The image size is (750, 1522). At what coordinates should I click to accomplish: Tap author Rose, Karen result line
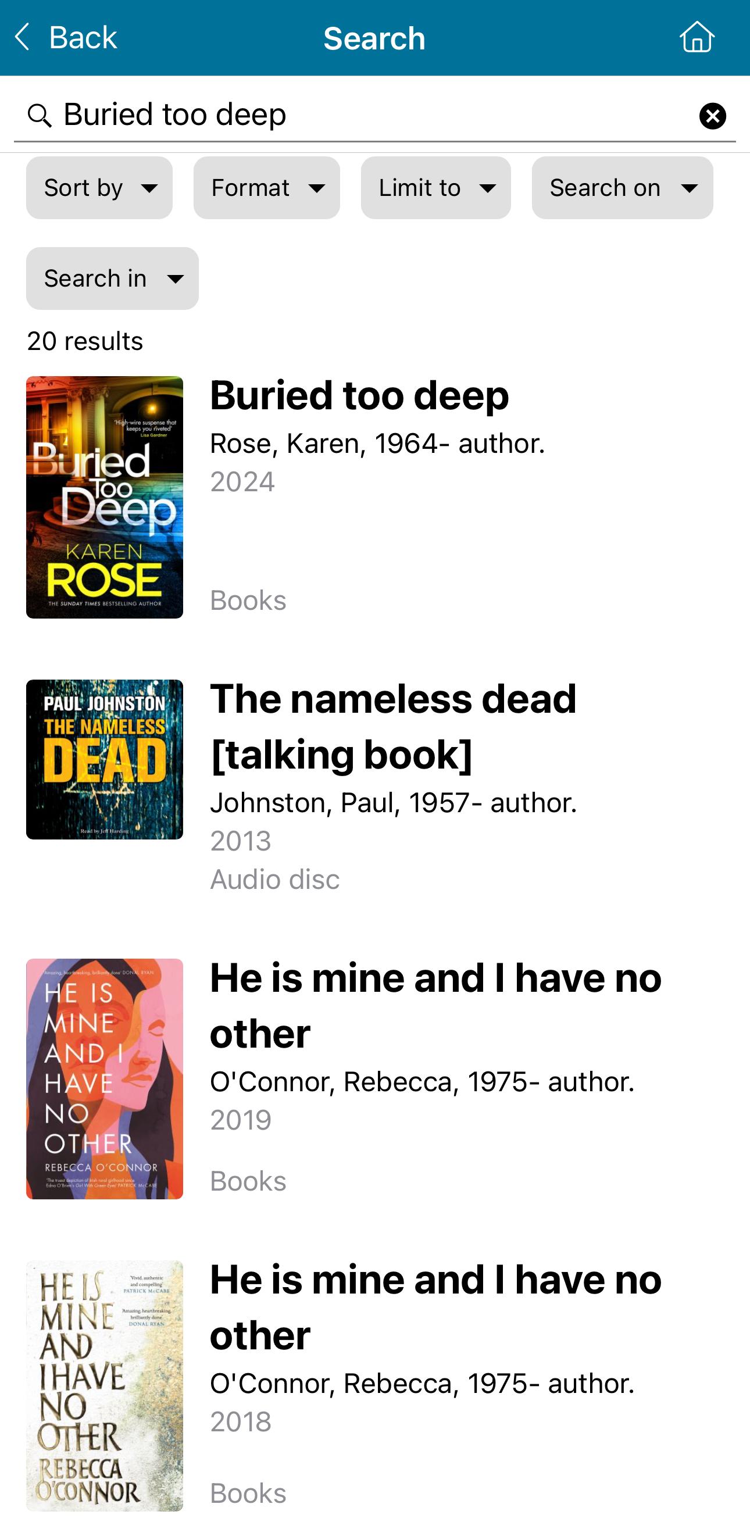click(377, 444)
